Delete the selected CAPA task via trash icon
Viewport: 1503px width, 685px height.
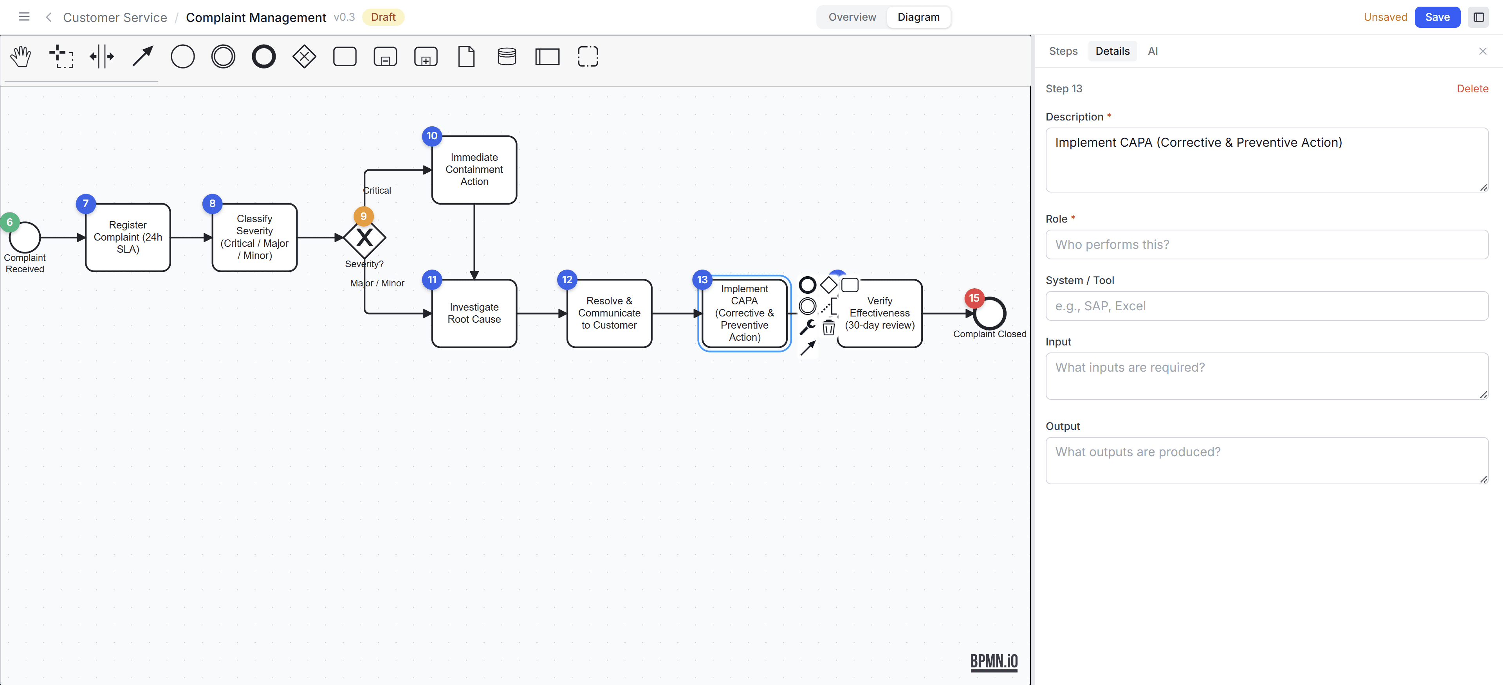coord(828,327)
